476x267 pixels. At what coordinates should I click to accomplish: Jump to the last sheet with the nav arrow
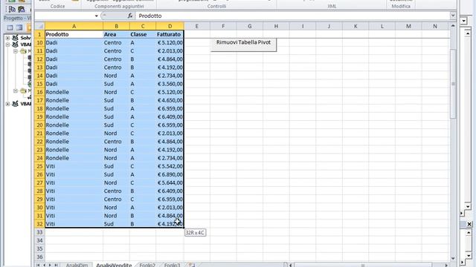(x=56, y=266)
